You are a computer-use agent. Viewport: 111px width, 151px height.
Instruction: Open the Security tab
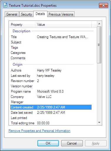click(26, 14)
